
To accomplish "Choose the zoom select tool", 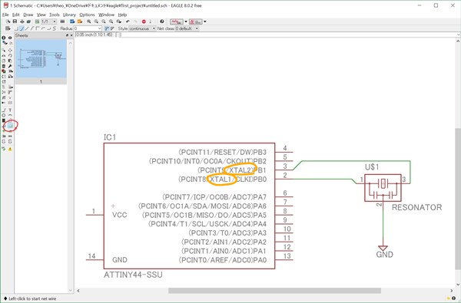I will coord(119,21).
